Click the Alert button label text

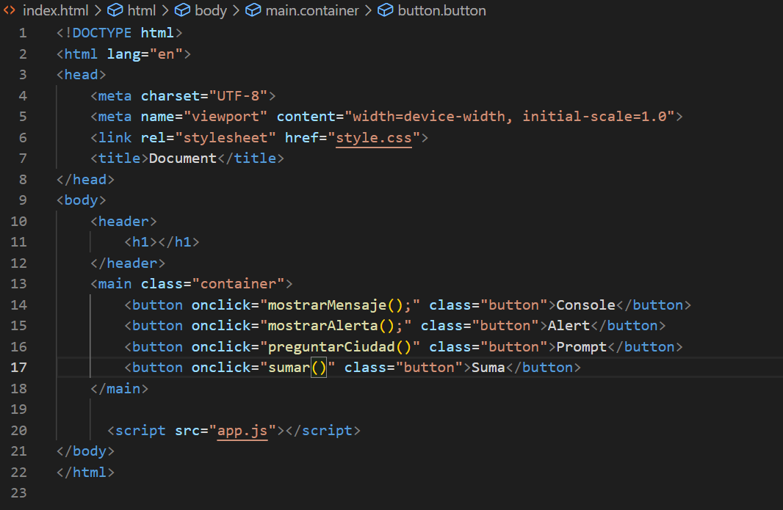point(569,326)
